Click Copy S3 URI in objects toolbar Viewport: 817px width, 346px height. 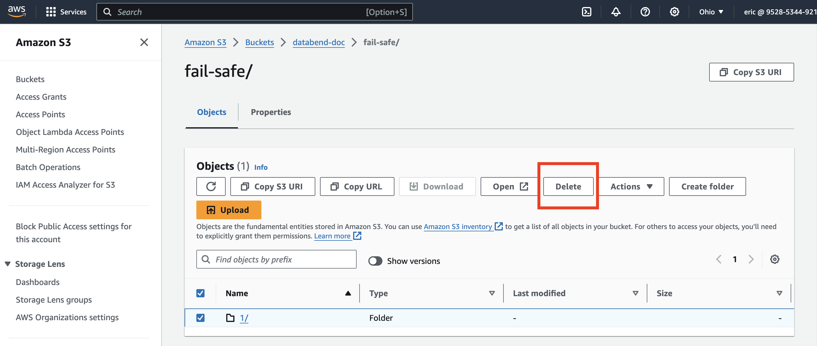[x=273, y=186]
